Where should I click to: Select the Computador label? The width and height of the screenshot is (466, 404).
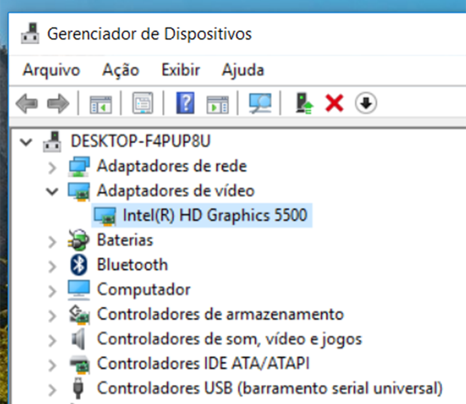coord(143,290)
